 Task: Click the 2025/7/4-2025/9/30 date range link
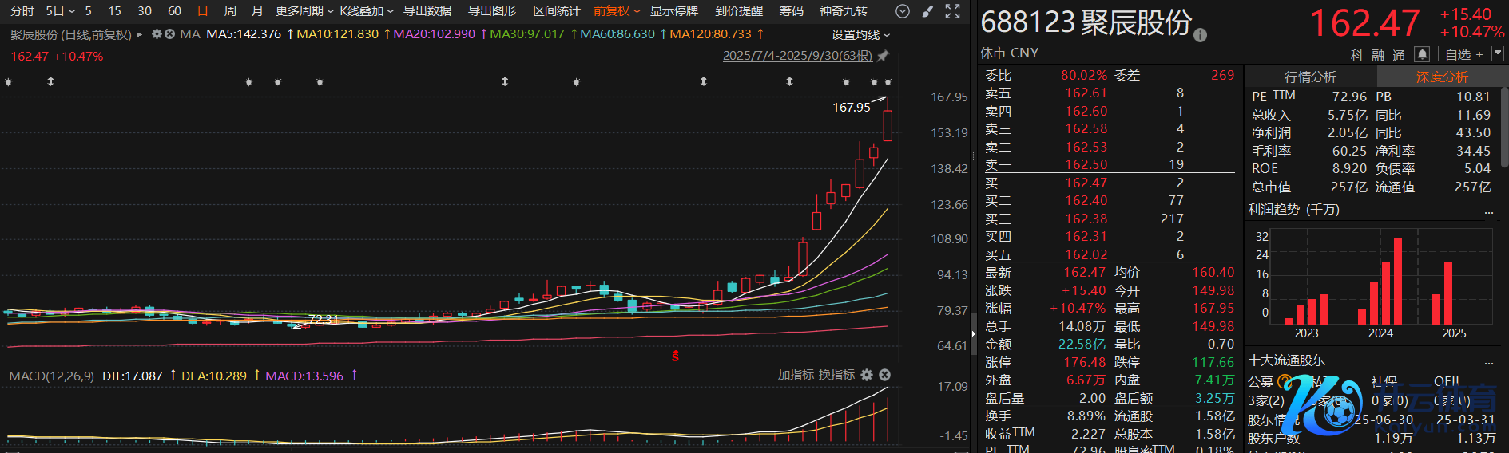(x=796, y=56)
